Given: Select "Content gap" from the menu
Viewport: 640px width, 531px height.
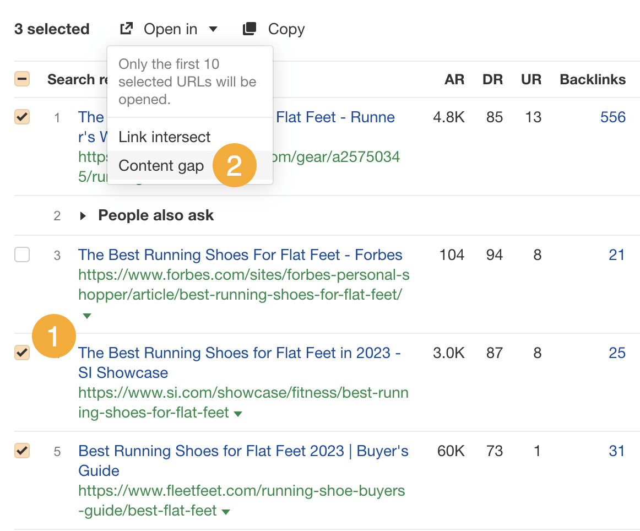Looking at the screenshot, I should coord(161,165).
